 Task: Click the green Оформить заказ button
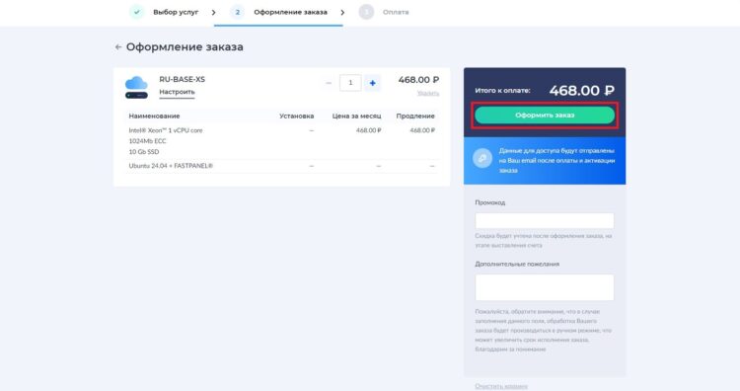(x=545, y=116)
